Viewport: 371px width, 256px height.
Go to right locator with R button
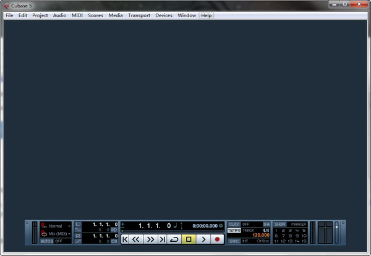pos(78,236)
